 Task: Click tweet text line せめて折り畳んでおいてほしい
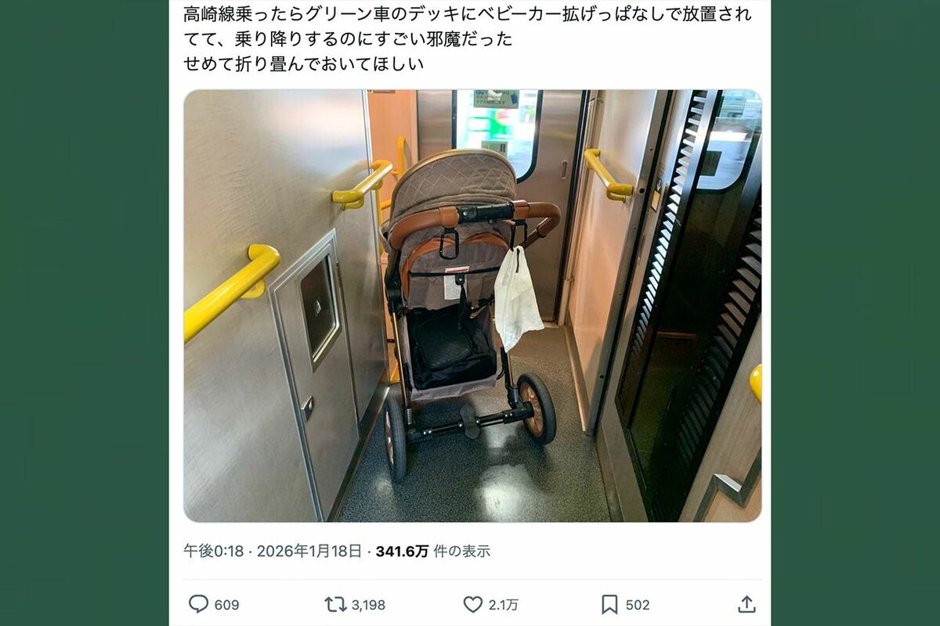pos(304,64)
